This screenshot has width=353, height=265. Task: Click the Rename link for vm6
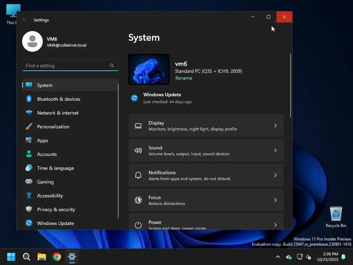[184, 78]
